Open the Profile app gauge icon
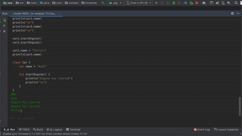The width and height of the screenshot is (242, 136). coord(185,3)
